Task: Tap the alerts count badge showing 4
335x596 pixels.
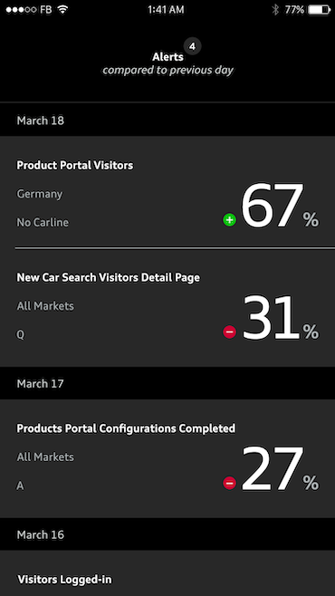Action: click(x=193, y=47)
